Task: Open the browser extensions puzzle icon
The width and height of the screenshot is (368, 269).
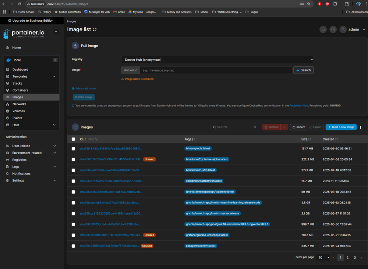Action: click(x=335, y=4)
